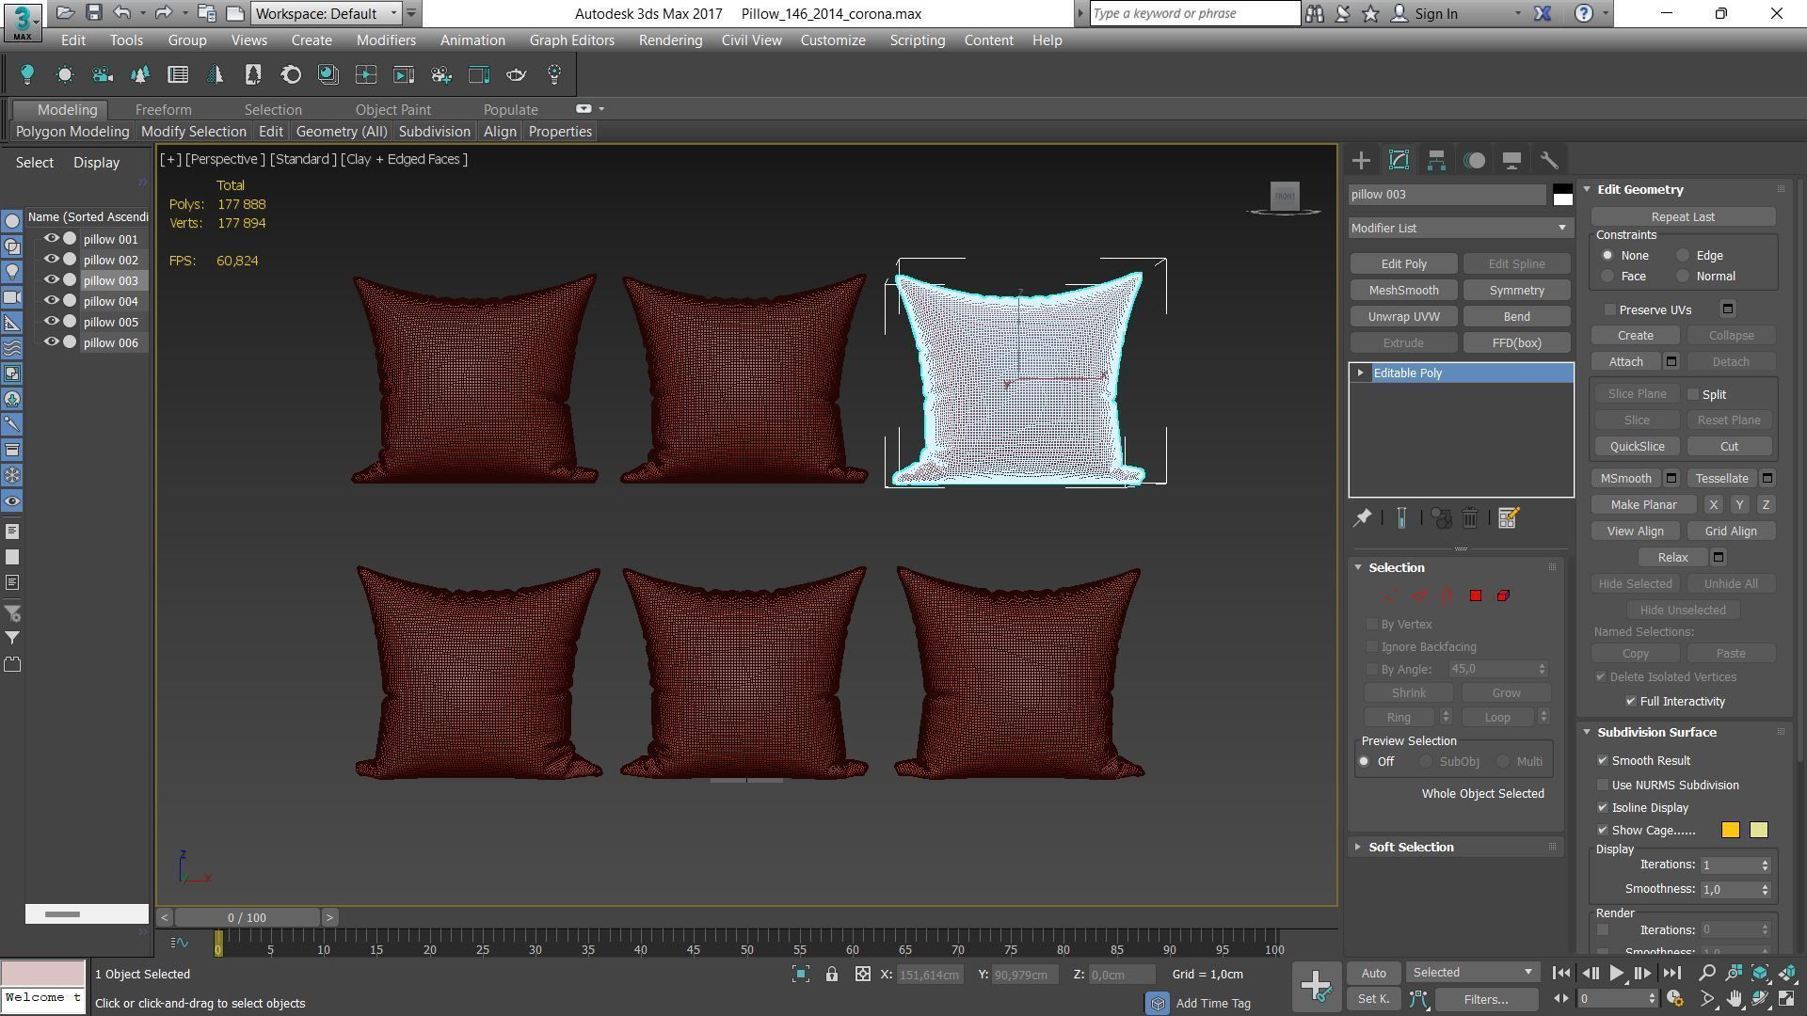Click the Make Planar button
This screenshot has height=1016, width=1807.
(1643, 505)
